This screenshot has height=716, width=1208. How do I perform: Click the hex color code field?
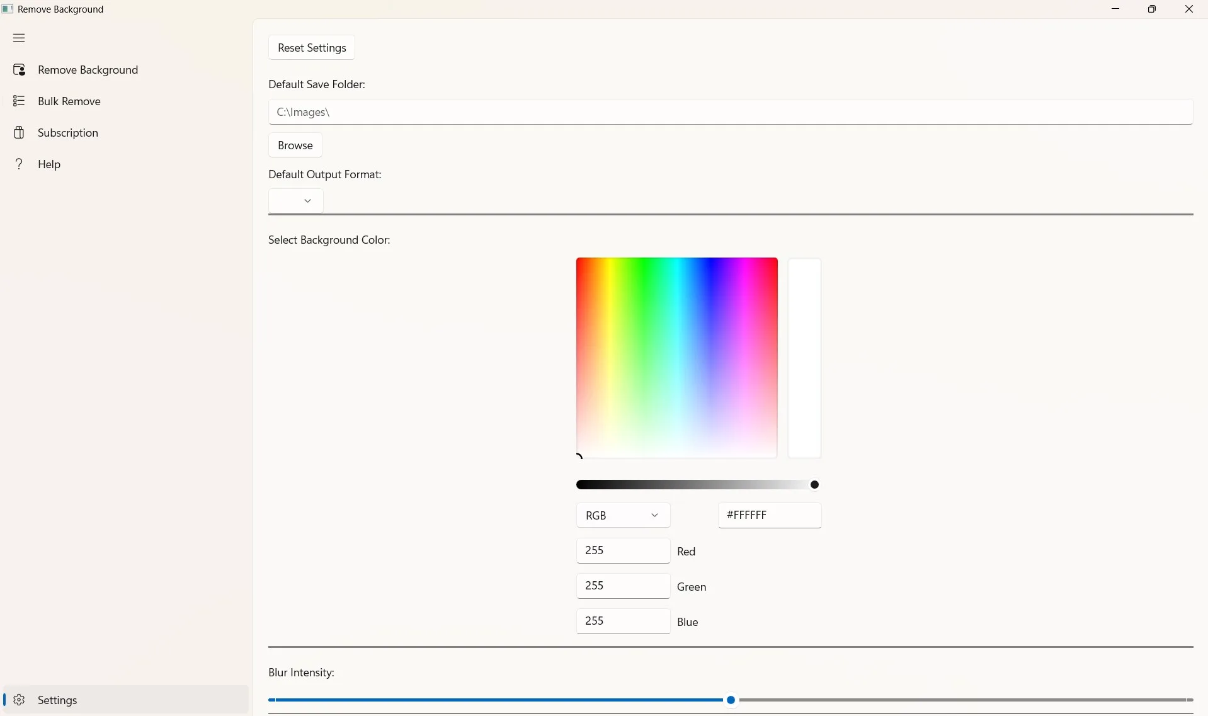pos(770,515)
